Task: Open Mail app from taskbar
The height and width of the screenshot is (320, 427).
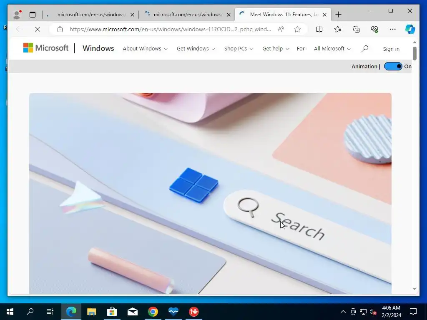Action: pos(132,312)
